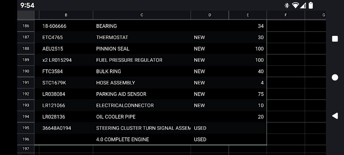Tap the clock showing 9:54
This screenshot has height=155, width=344.
[x=28, y=5]
